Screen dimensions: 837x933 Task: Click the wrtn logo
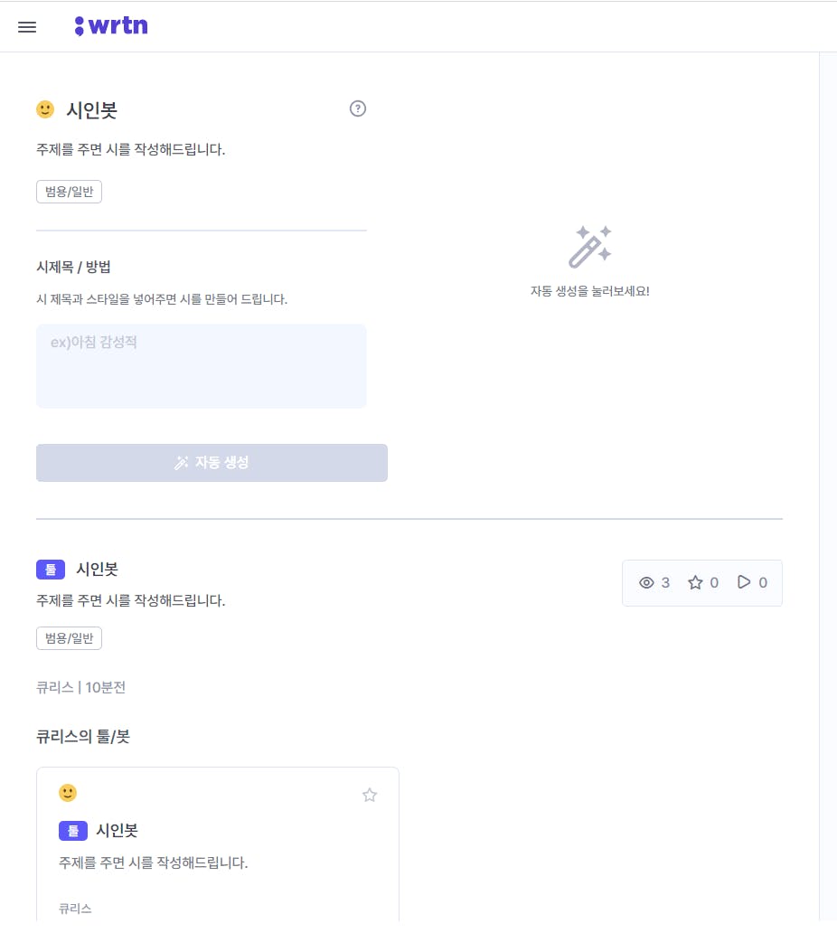click(111, 26)
